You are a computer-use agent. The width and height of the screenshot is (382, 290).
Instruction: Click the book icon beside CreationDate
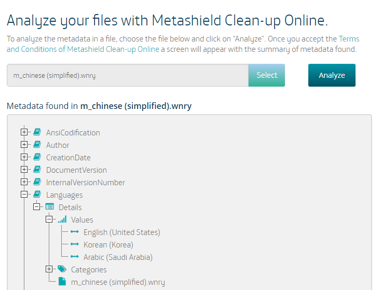point(37,157)
